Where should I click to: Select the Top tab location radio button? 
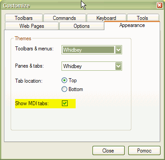[x=64, y=80]
